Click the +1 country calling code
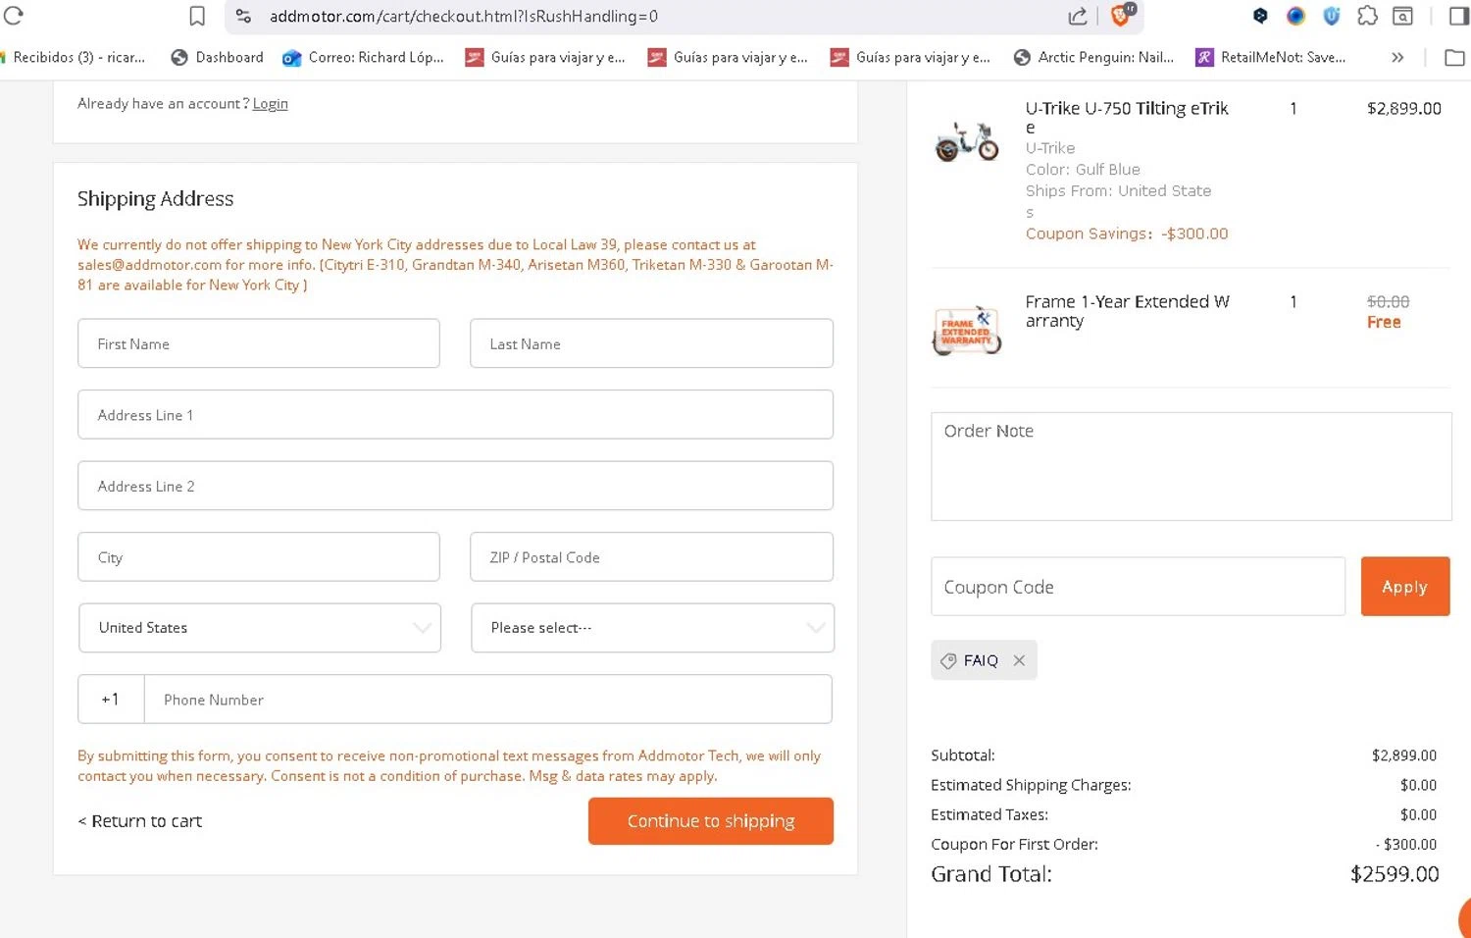 (x=111, y=700)
